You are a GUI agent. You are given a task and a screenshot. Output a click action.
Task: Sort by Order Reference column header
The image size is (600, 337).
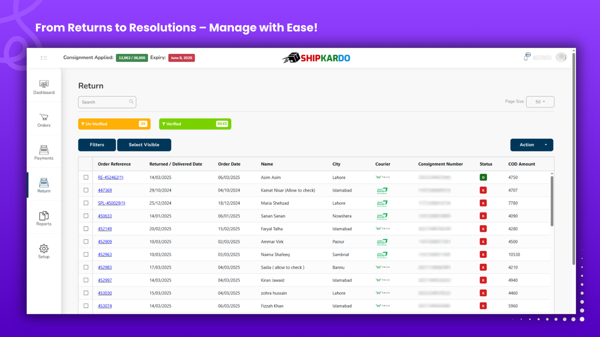[x=114, y=164]
